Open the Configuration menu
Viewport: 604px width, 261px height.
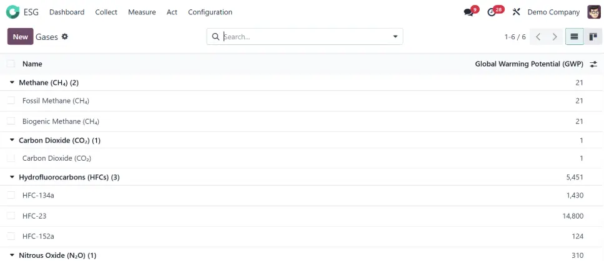click(x=210, y=12)
